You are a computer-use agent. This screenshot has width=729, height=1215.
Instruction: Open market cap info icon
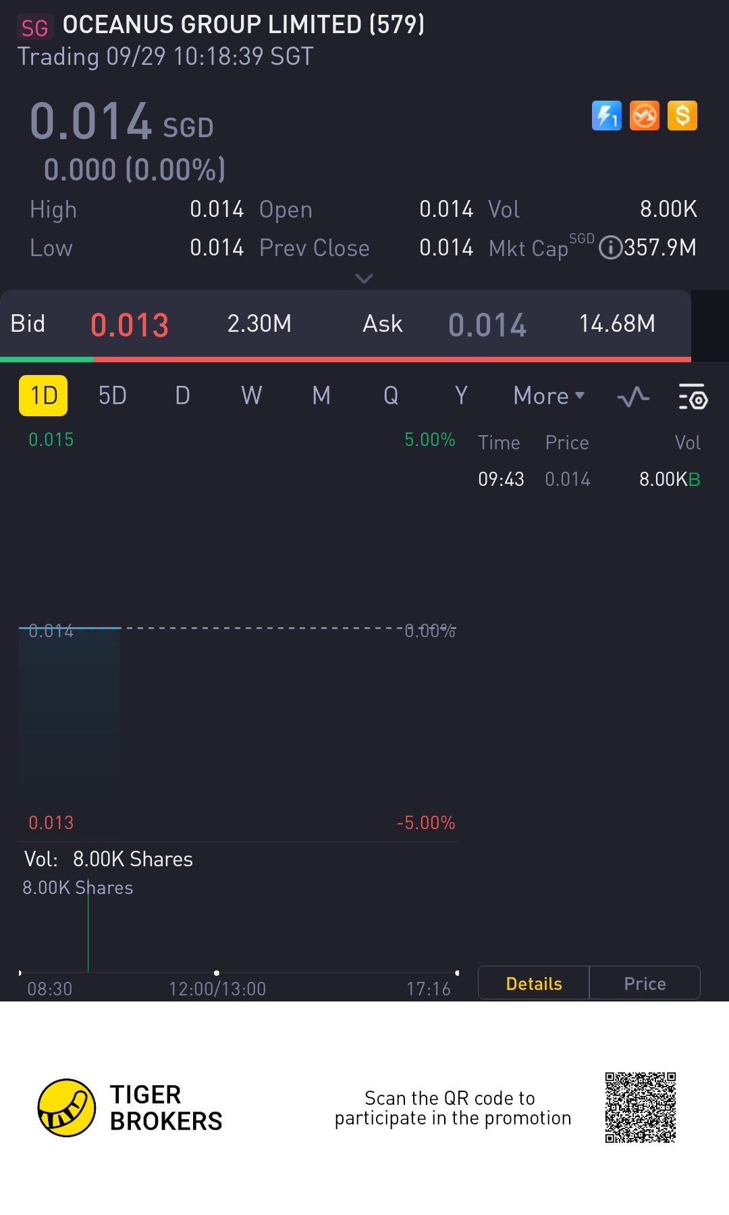click(610, 247)
